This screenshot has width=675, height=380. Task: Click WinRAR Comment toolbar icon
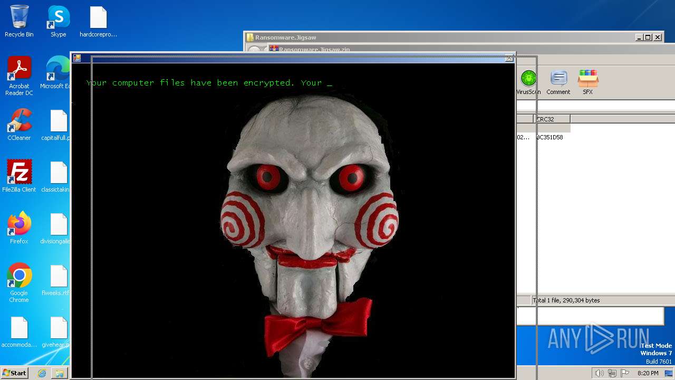(558, 82)
